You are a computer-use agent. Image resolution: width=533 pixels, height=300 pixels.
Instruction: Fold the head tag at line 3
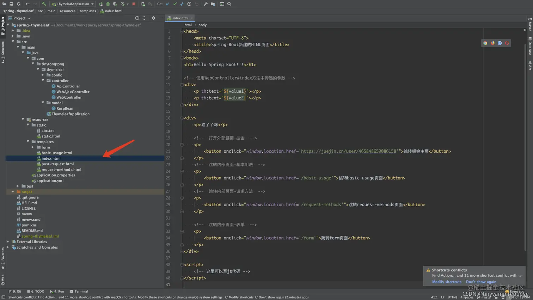182,31
